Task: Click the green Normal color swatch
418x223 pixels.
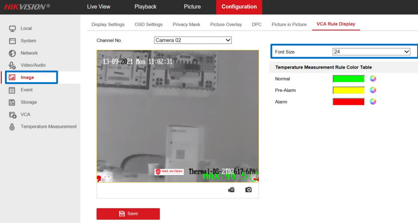Action: (348, 78)
